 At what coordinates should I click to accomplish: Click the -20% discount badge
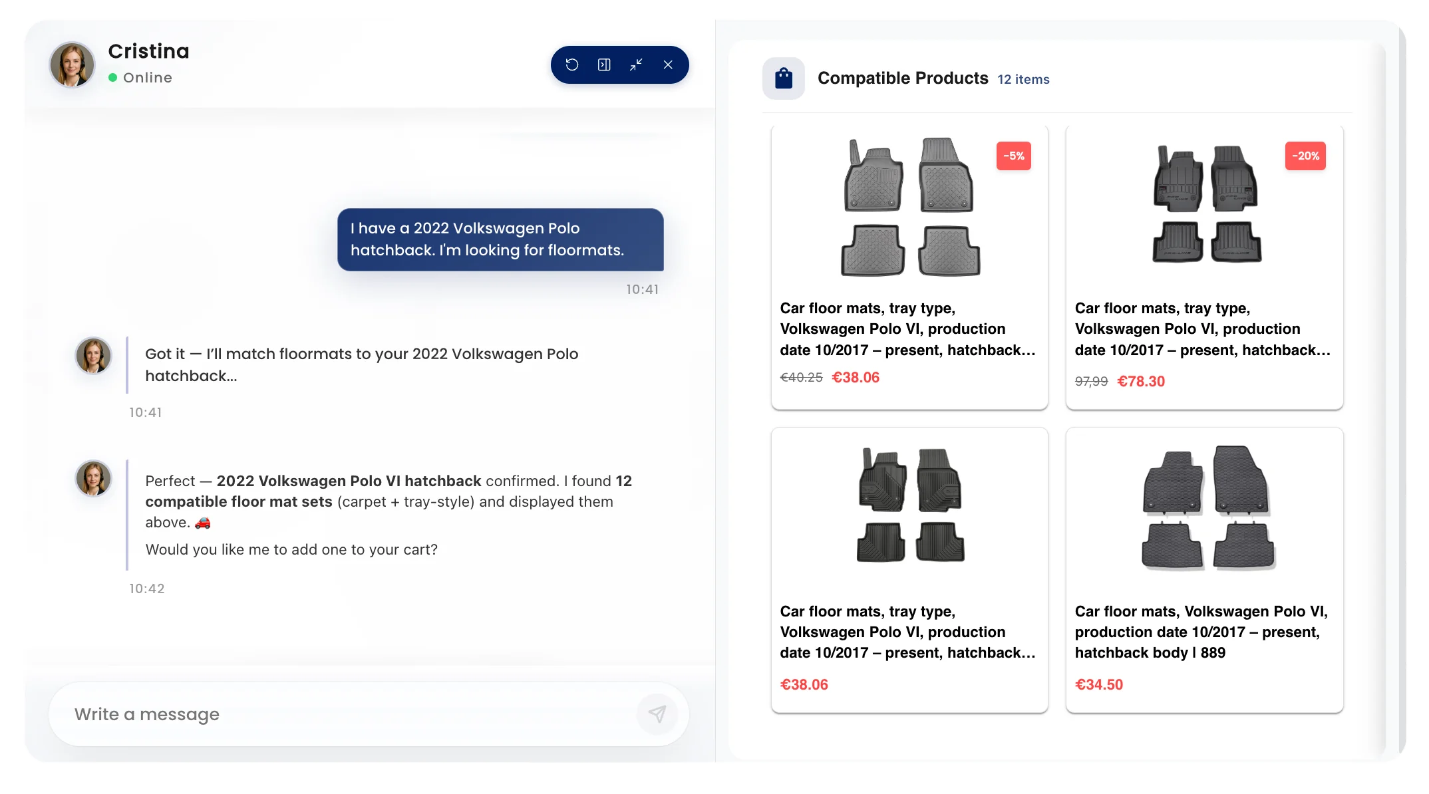pos(1305,156)
